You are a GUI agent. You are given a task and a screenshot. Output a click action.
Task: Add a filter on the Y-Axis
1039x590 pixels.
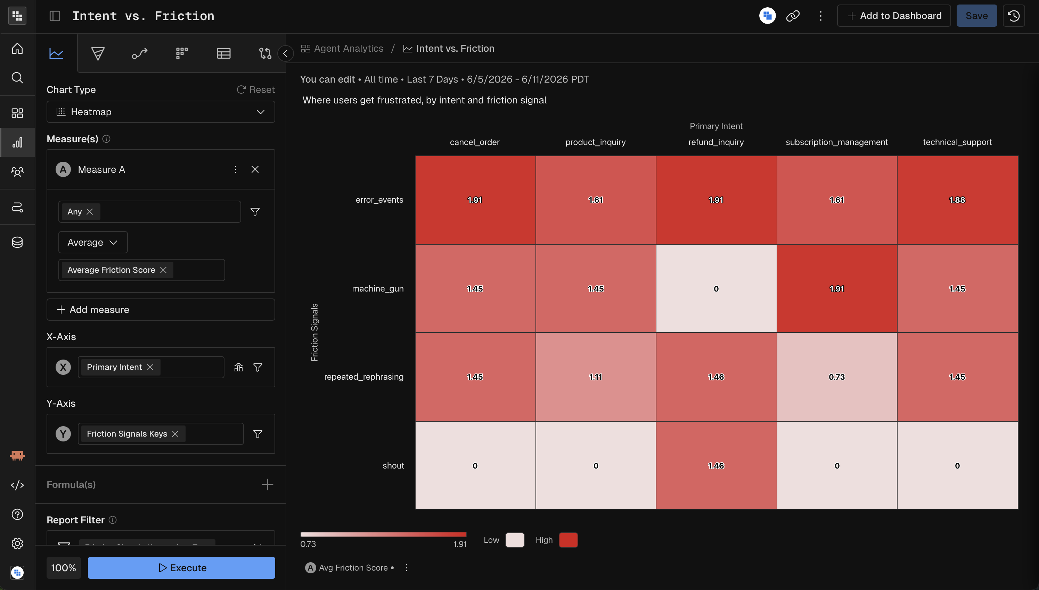tap(257, 434)
